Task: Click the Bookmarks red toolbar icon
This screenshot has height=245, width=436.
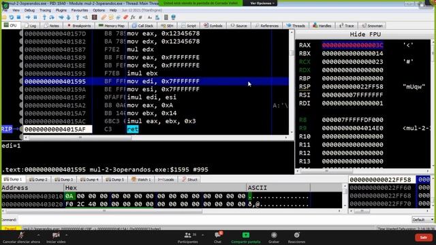Action: tap(125, 17)
